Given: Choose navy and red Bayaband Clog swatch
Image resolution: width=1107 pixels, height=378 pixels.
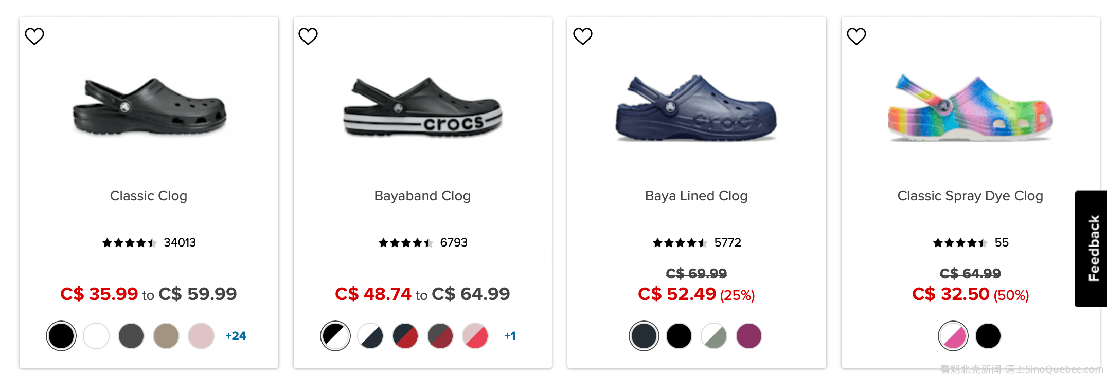Looking at the screenshot, I should [405, 336].
